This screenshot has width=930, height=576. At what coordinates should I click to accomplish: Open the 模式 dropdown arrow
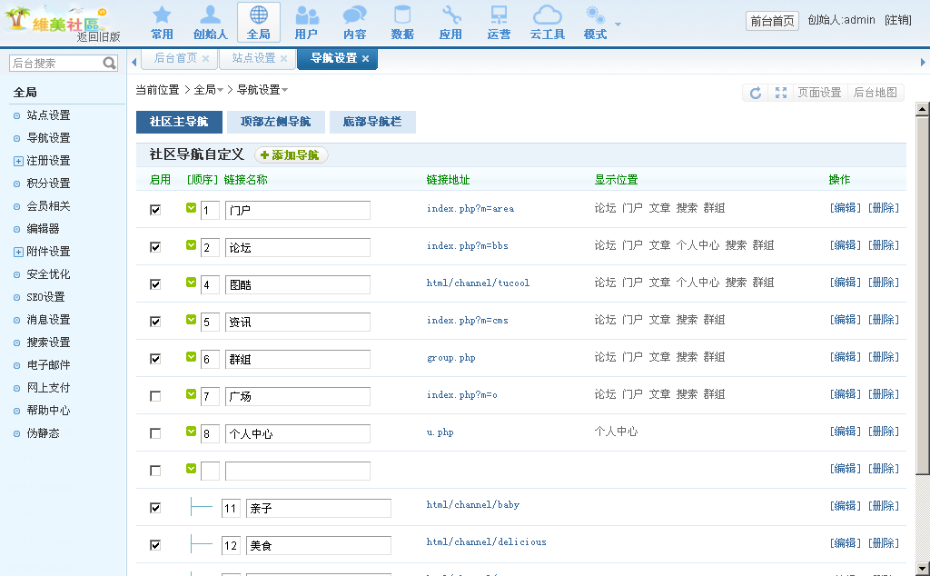click(618, 25)
